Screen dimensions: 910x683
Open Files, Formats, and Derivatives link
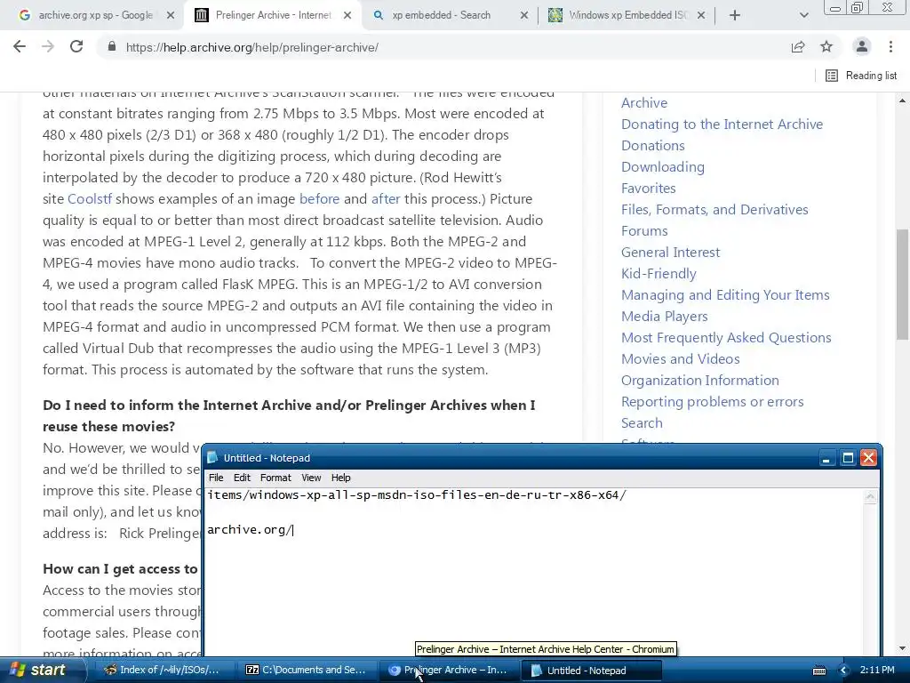coord(714,210)
